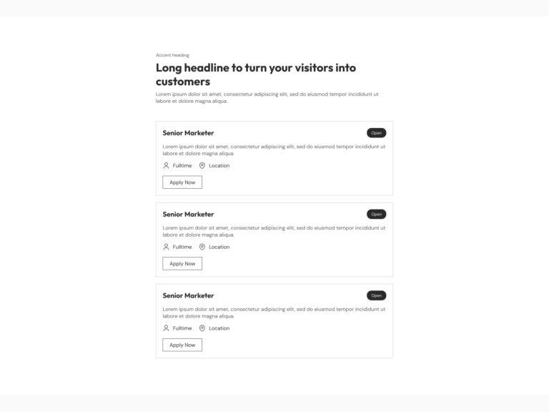The width and height of the screenshot is (549, 412).
Task: Click the person icon in the first job card
Action: (x=166, y=165)
